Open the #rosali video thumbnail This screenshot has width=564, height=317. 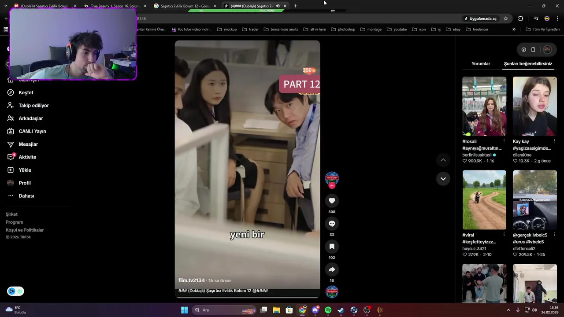point(484,106)
